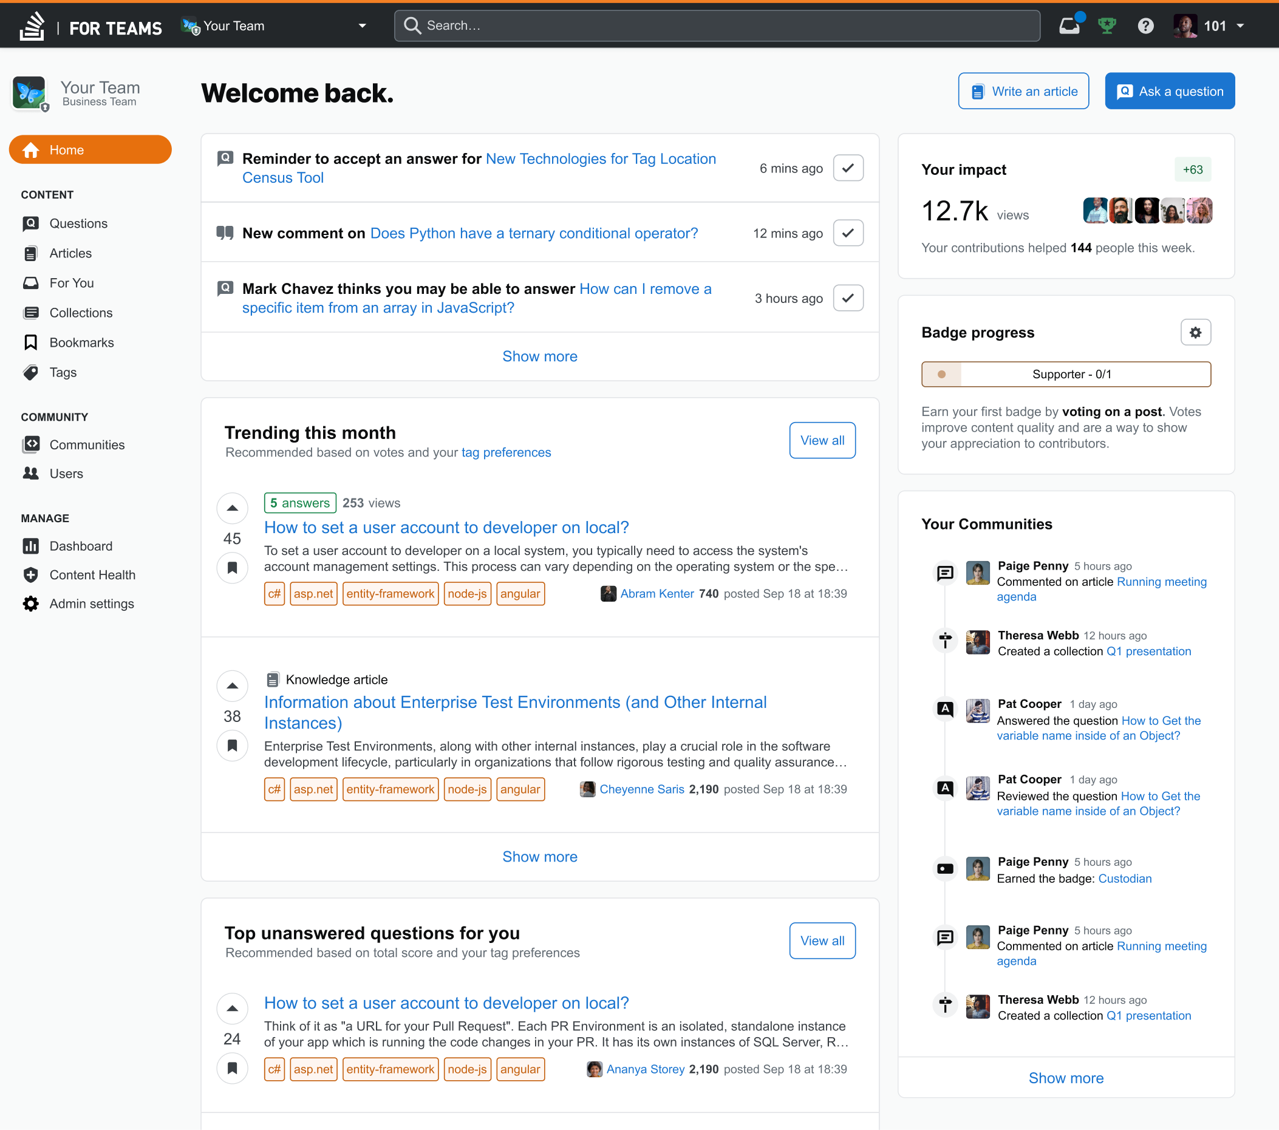Click the Ananya Storey author link

[x=645, y=1069]
